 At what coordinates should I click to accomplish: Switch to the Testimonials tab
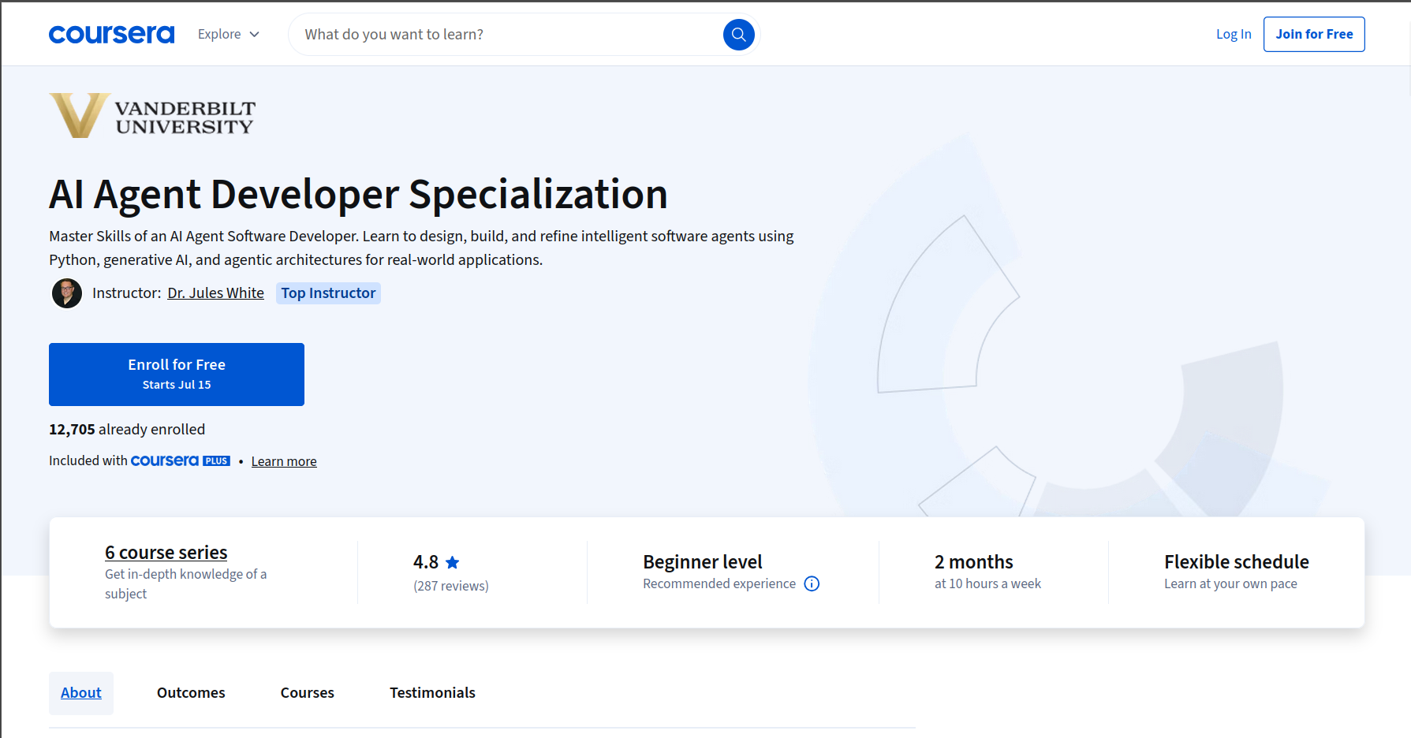coord(433,693)
